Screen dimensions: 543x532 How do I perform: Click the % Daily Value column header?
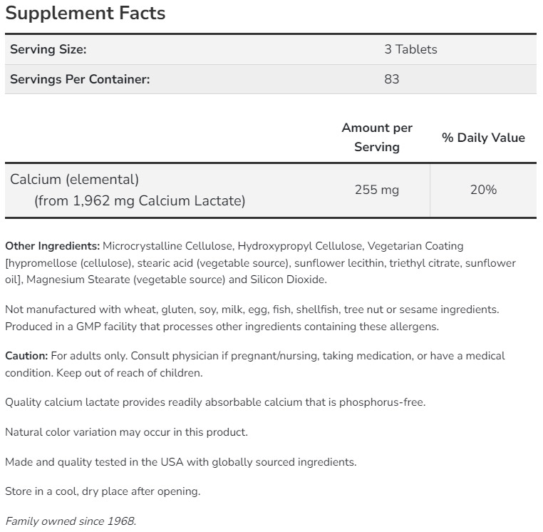pos(483,138)
